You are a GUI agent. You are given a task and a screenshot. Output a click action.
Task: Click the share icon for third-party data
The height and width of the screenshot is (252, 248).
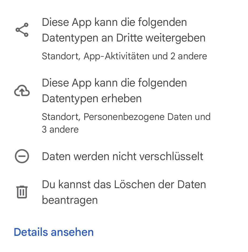coord(22,30)
